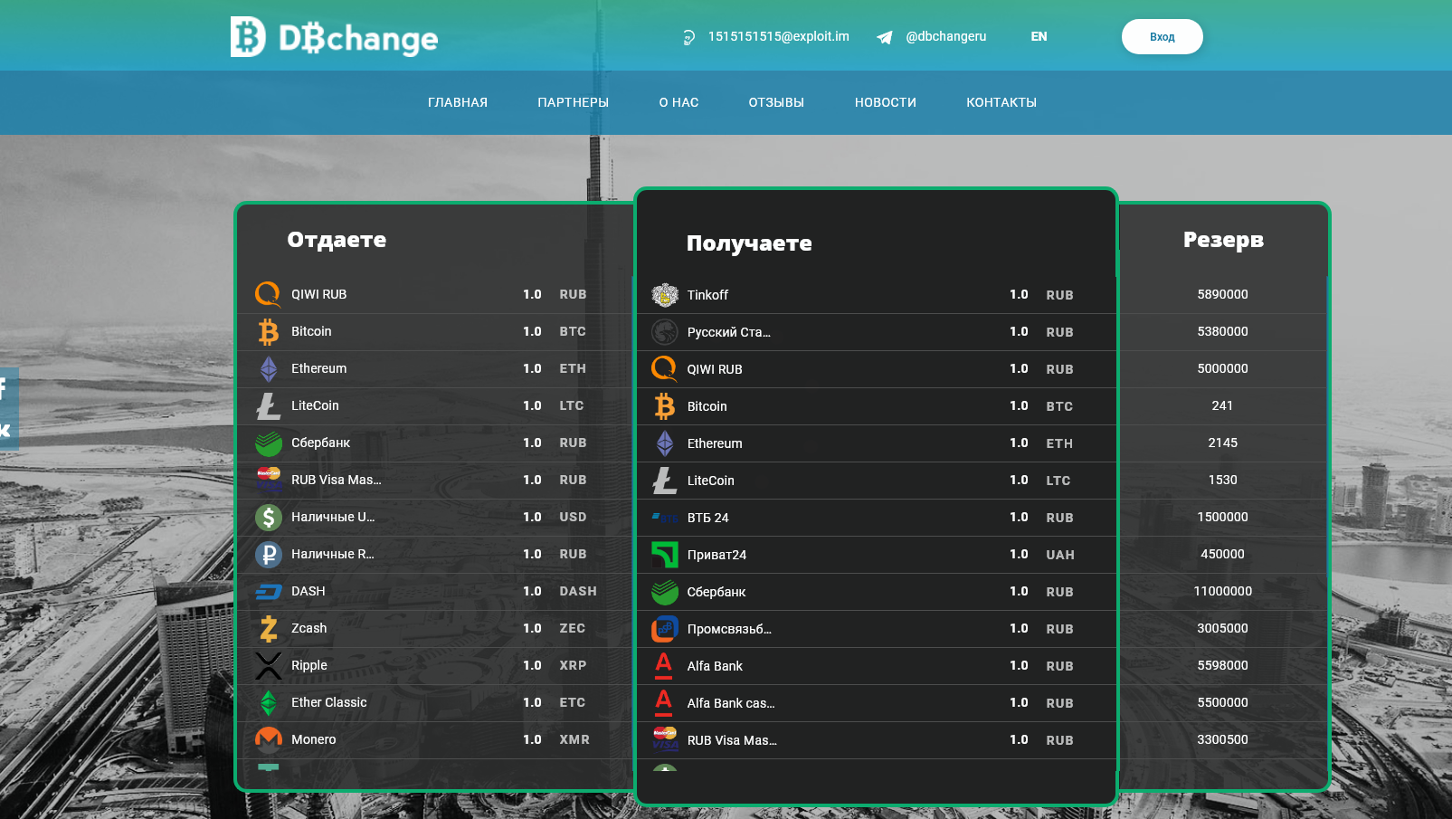
Task: Choose LiteCoin icon in Получаете list
Action: tap(665, 481)
